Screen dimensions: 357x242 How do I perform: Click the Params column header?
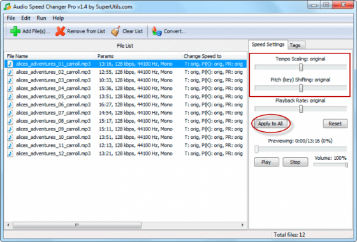[138, 56]
